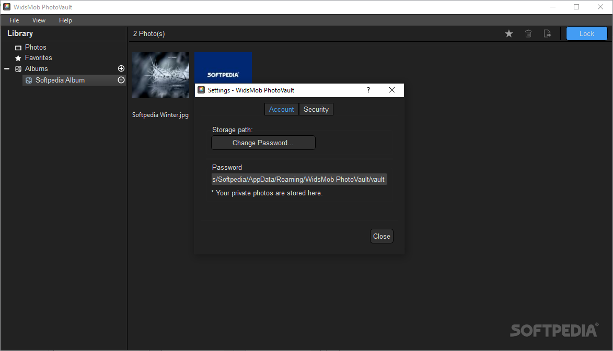Export photo using the export icon
This screenshot has width=613, height=351.
[x=547, y=33]
